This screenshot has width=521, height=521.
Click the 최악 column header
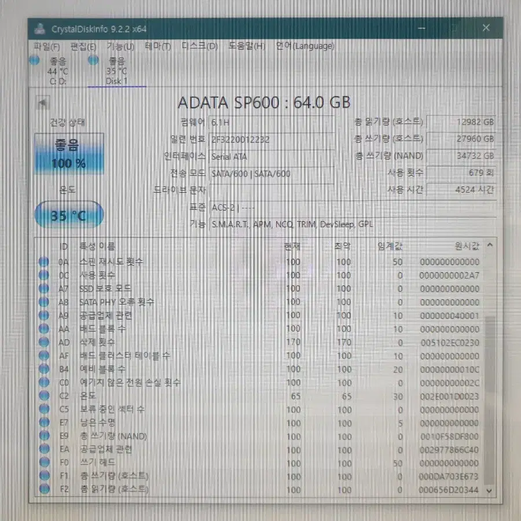[x=343, y=246]
